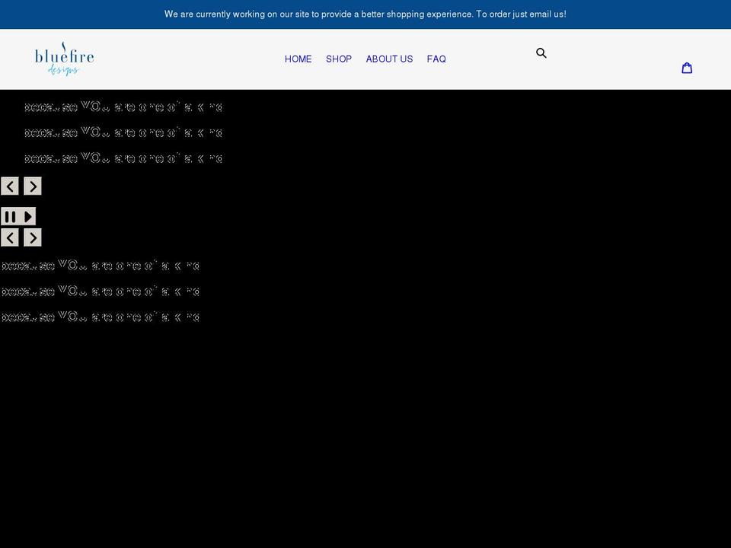Open the SHOP menu item
731x548 pixels.
(339, 59)
